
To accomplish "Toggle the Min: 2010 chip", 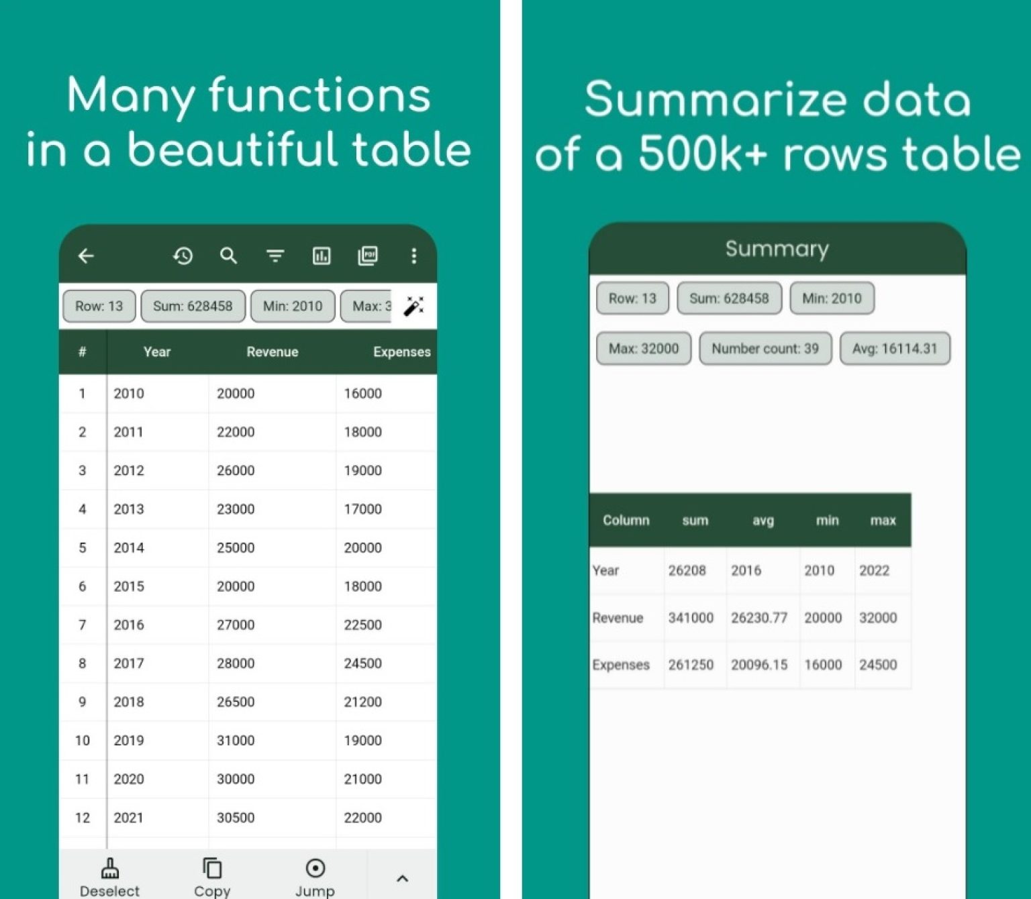I will (293, 306).
